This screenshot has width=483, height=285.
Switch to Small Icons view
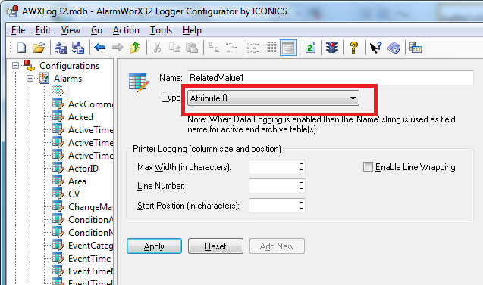(231, 48)
